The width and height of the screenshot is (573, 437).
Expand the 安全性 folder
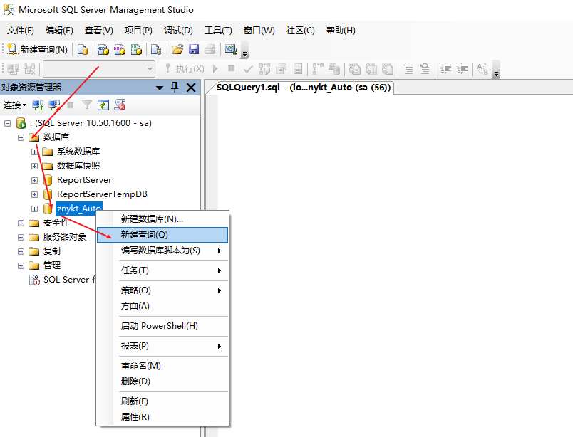click(21, 223)
